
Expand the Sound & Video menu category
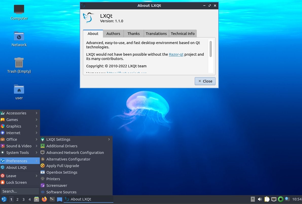point(20,146)
